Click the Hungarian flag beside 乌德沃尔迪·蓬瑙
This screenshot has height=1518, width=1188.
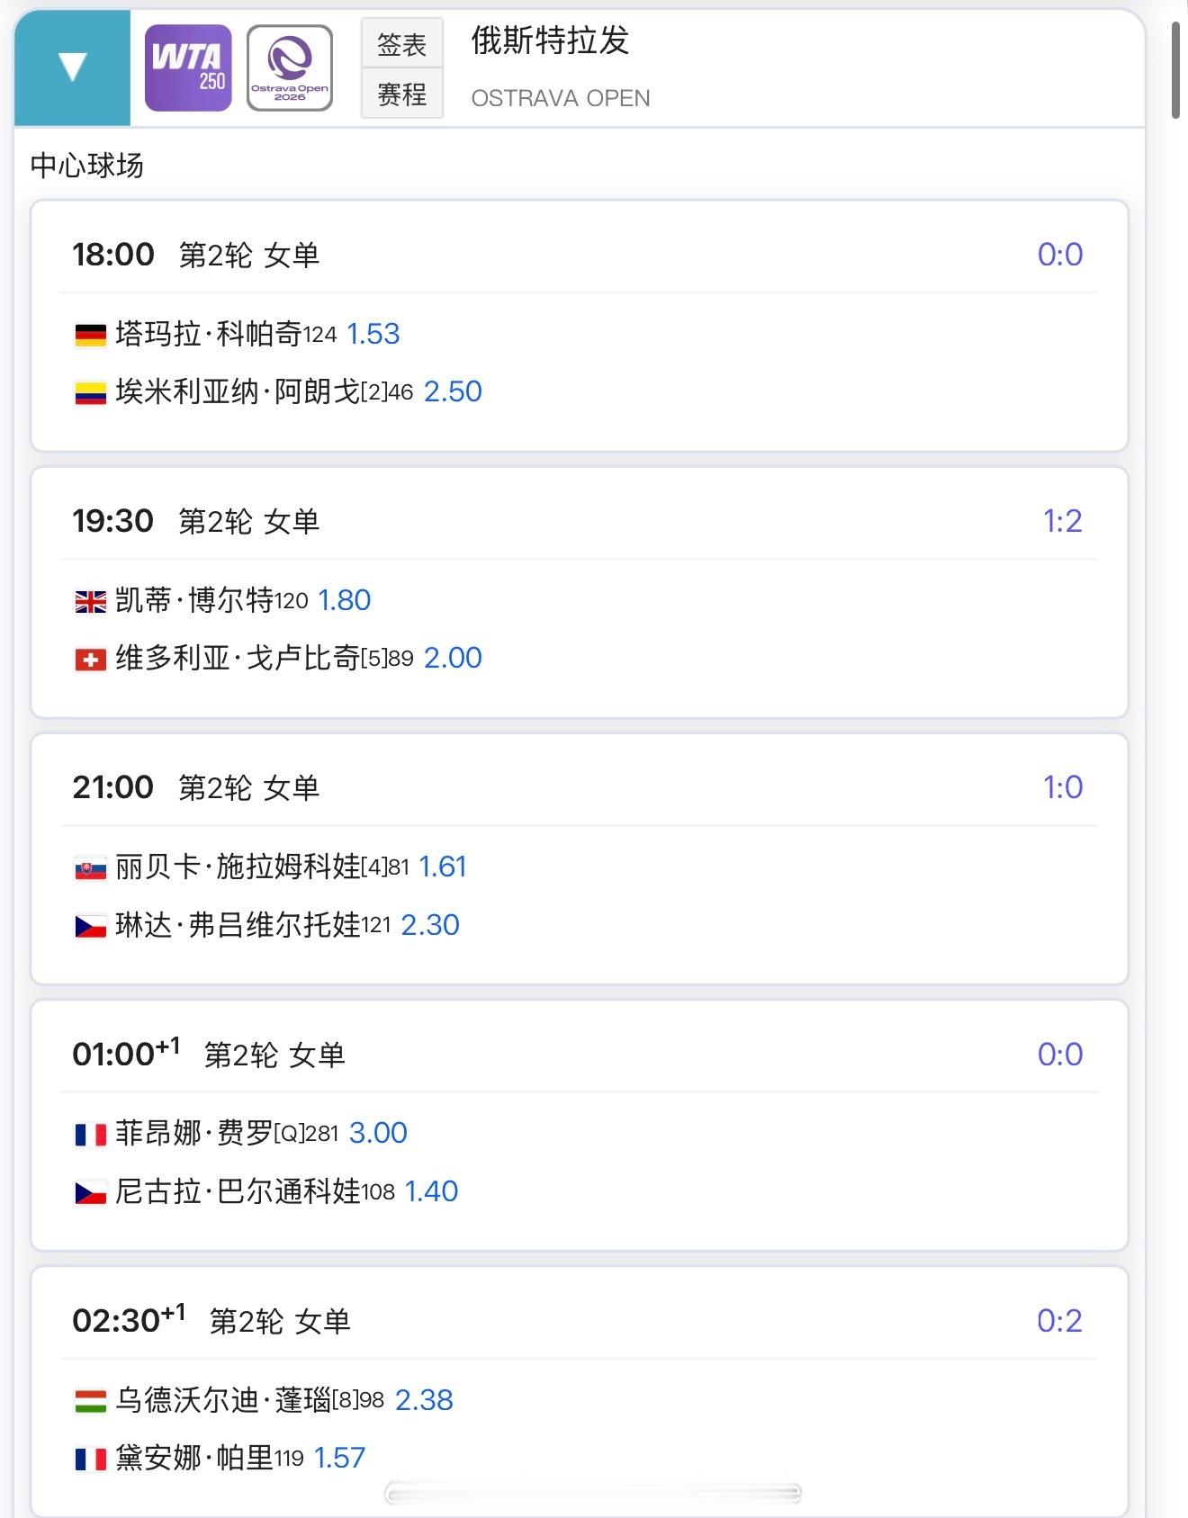point(90,1401)
